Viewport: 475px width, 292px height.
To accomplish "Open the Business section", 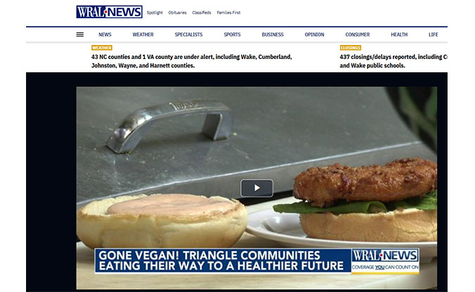I will (x=273, y=34).
